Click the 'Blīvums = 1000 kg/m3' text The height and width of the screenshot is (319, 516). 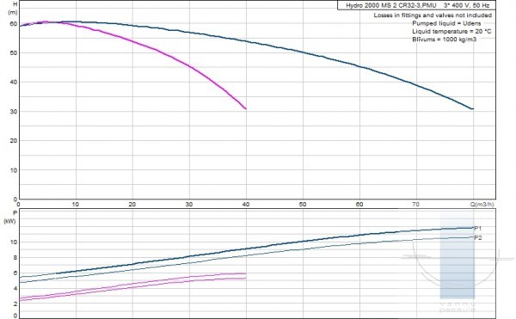(x=444, y=40)
